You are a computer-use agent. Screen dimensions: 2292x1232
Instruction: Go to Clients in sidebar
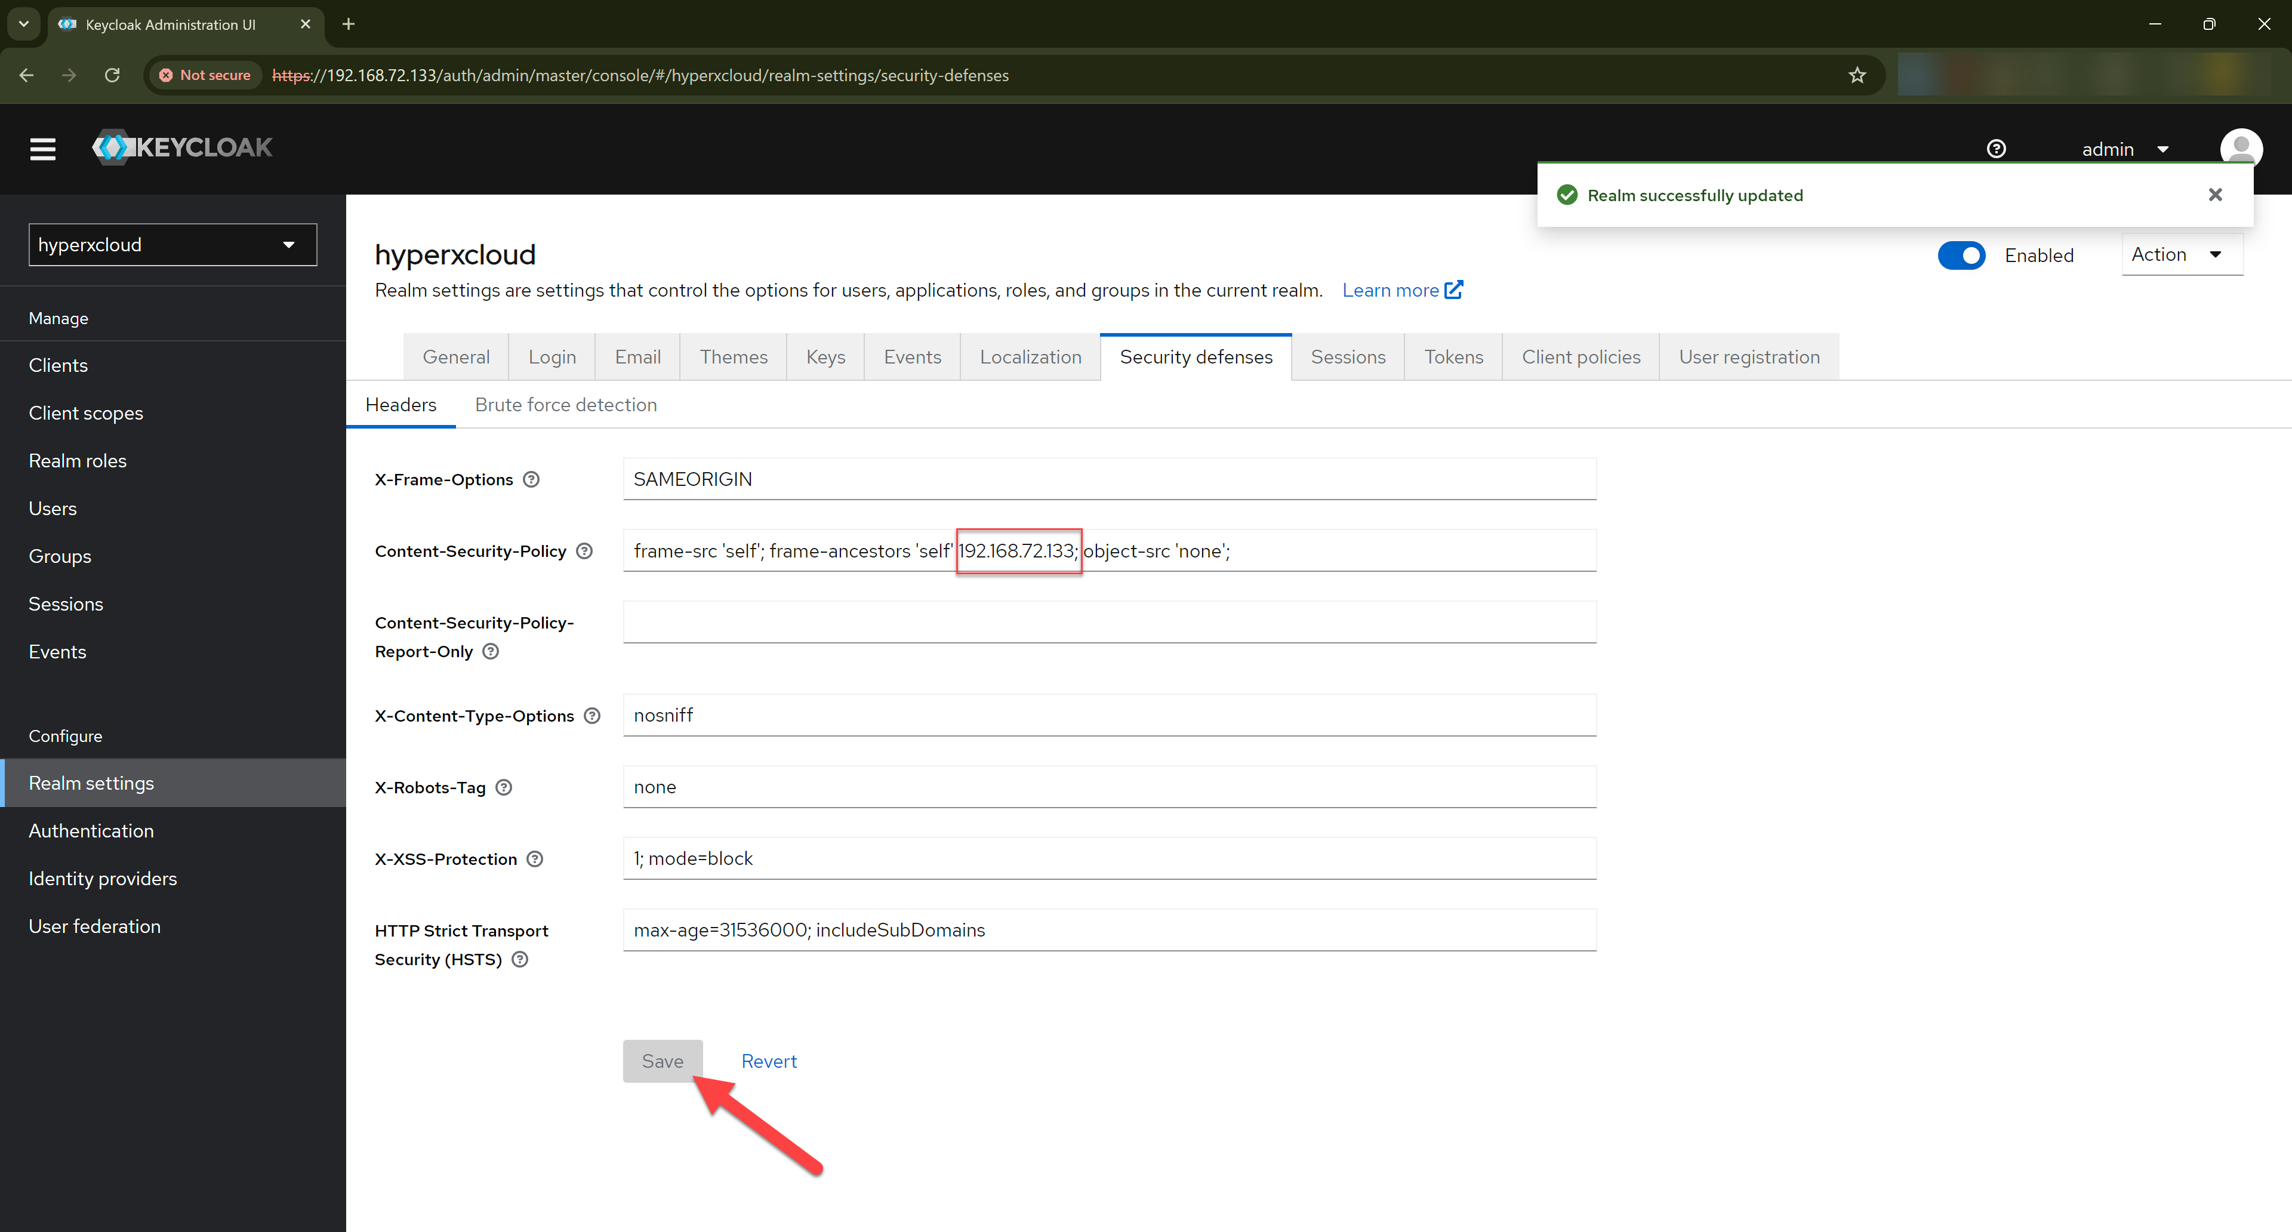172,365
